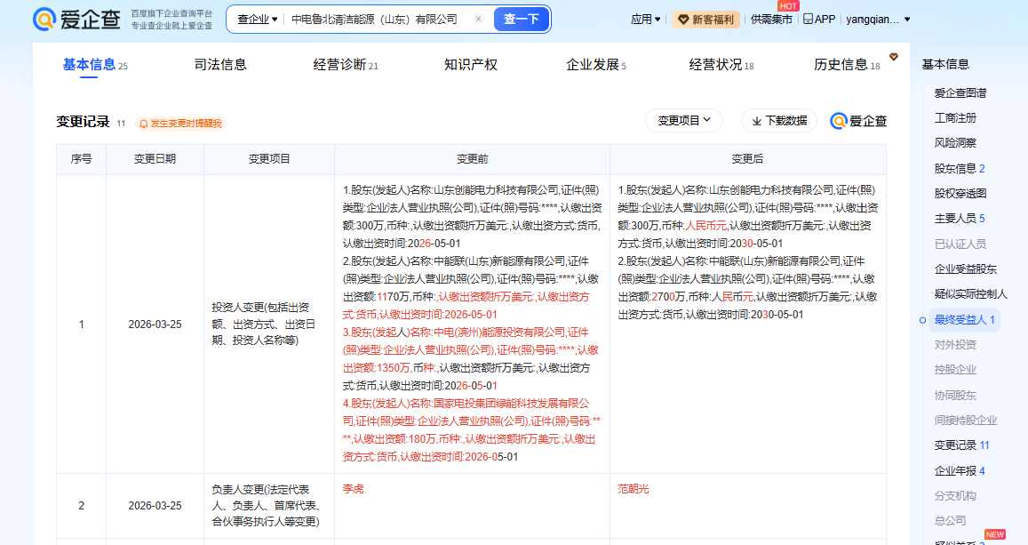1028x545 pixels.
Task: Open the 供需集市 link
Action: (x=771, y=19)
